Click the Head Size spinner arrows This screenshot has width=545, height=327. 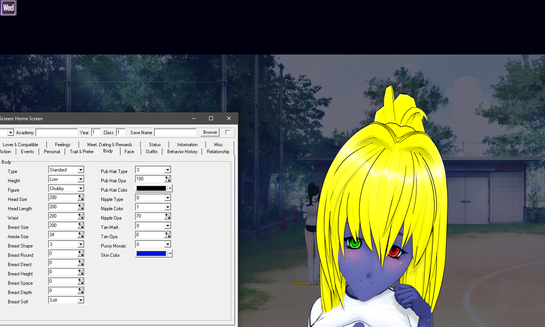pyautogui.click(x=81, y=198)
